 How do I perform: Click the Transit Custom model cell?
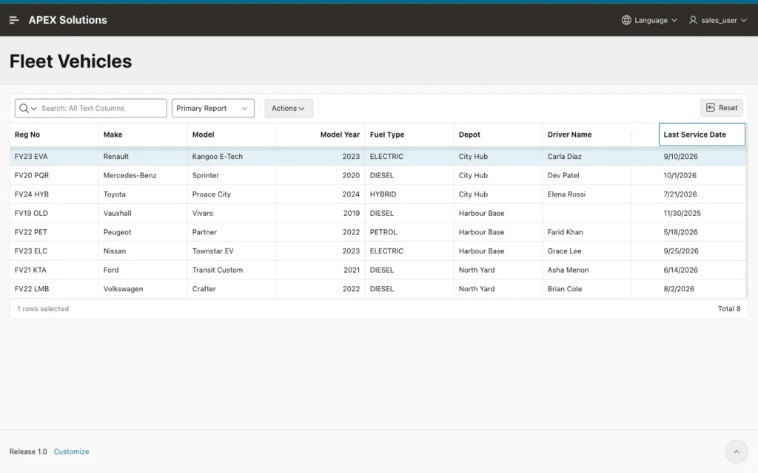point(232,270)
